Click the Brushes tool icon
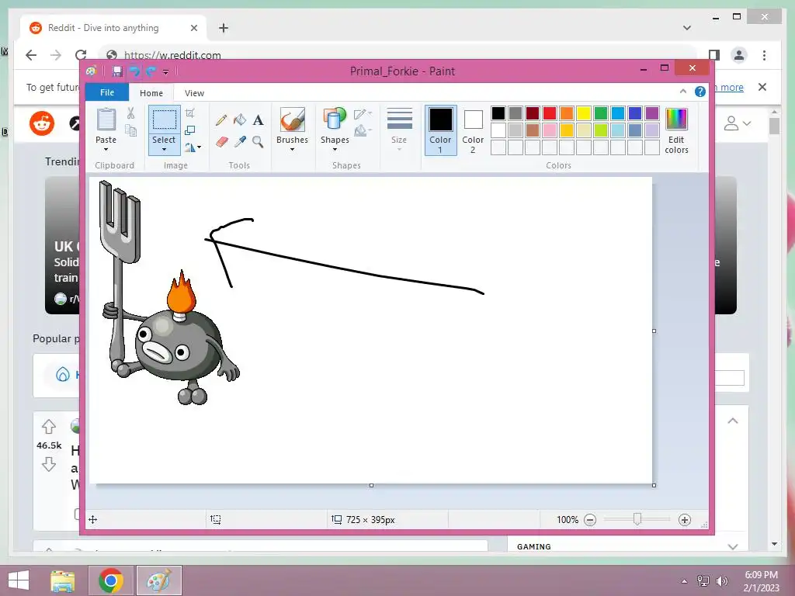The height and width of the screenshot is (596, 795). click(x=292, y=120)
